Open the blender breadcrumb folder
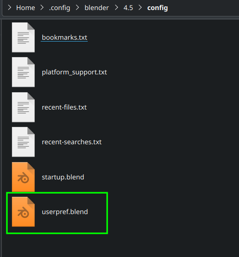The image size is (239, 257). [96, 8]
